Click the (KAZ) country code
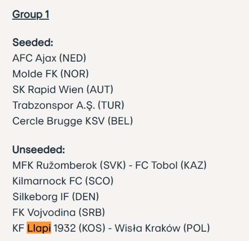This screenshot has width=249, height=241. click(x=193, y=165)
